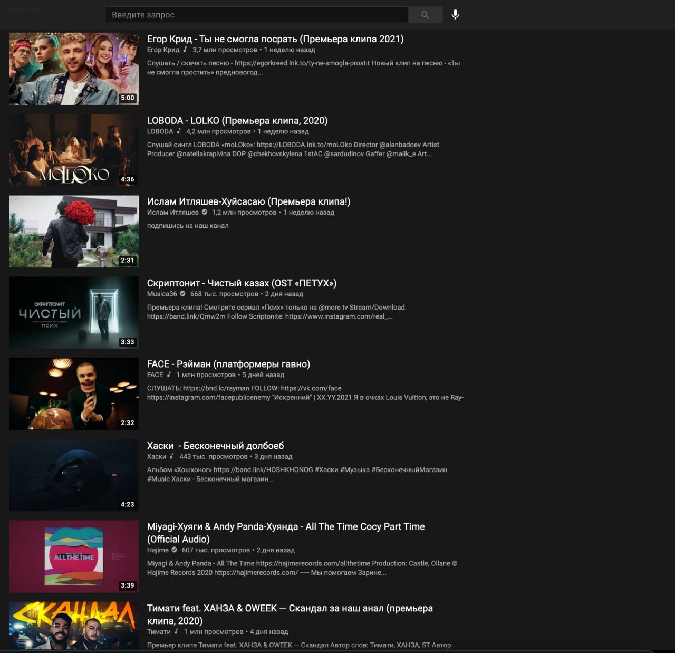675x653 pixels.
Task: Open the Хаски video title
Action: (215, 446)
